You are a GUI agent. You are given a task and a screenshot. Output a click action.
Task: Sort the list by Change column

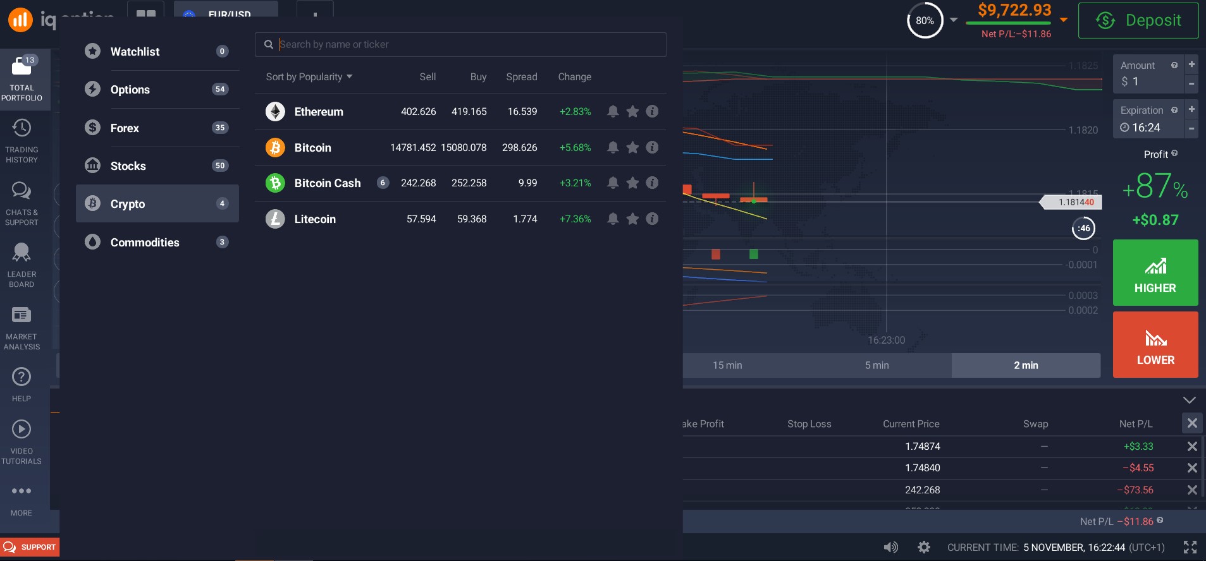tap(574, 76)
